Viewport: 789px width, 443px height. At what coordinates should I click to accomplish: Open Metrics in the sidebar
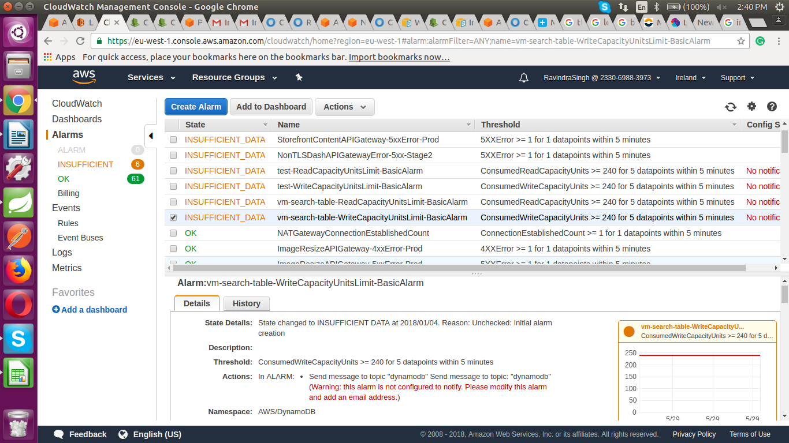tap(67, 268)
